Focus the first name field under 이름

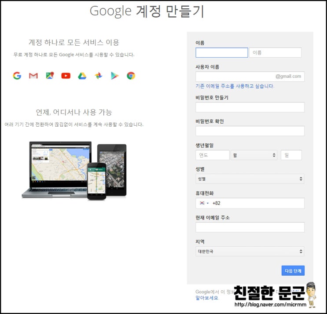click(222, 52)
